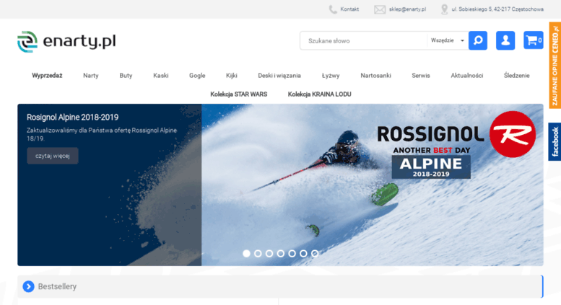The height and width of the screenshot is (305, 561).
Task: Open the Buty menu
Action: 126,76
